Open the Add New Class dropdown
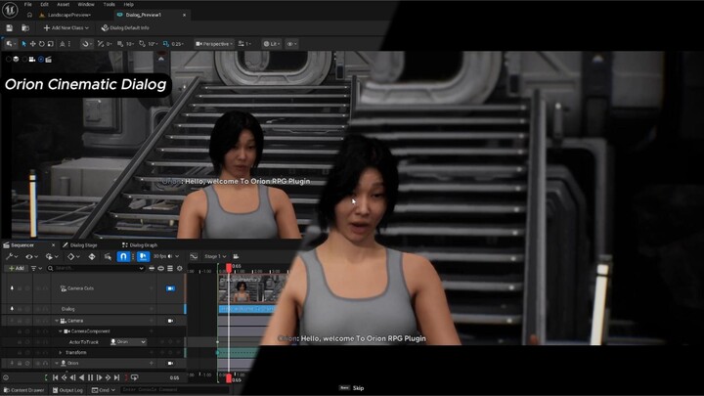Screen dimensions: 704x396 tap(66, 27)
